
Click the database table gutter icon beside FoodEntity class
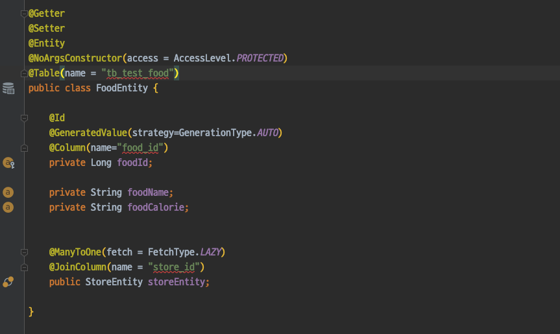point(8,88)
